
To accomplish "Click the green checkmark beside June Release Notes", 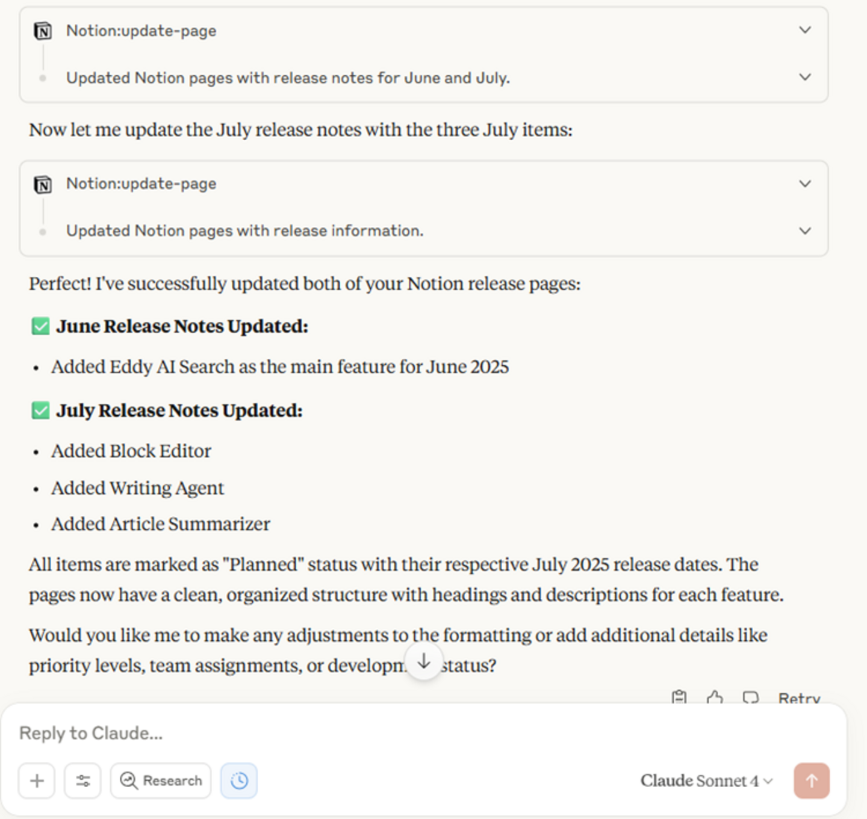I will click(40, 326).
